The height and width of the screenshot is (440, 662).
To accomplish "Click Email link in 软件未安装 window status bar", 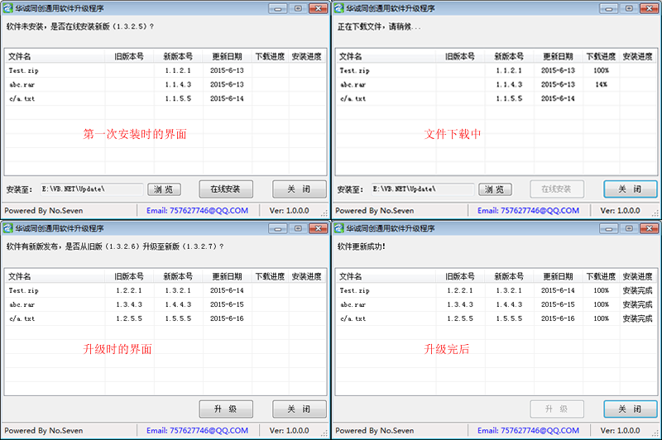I will point(197,211).
